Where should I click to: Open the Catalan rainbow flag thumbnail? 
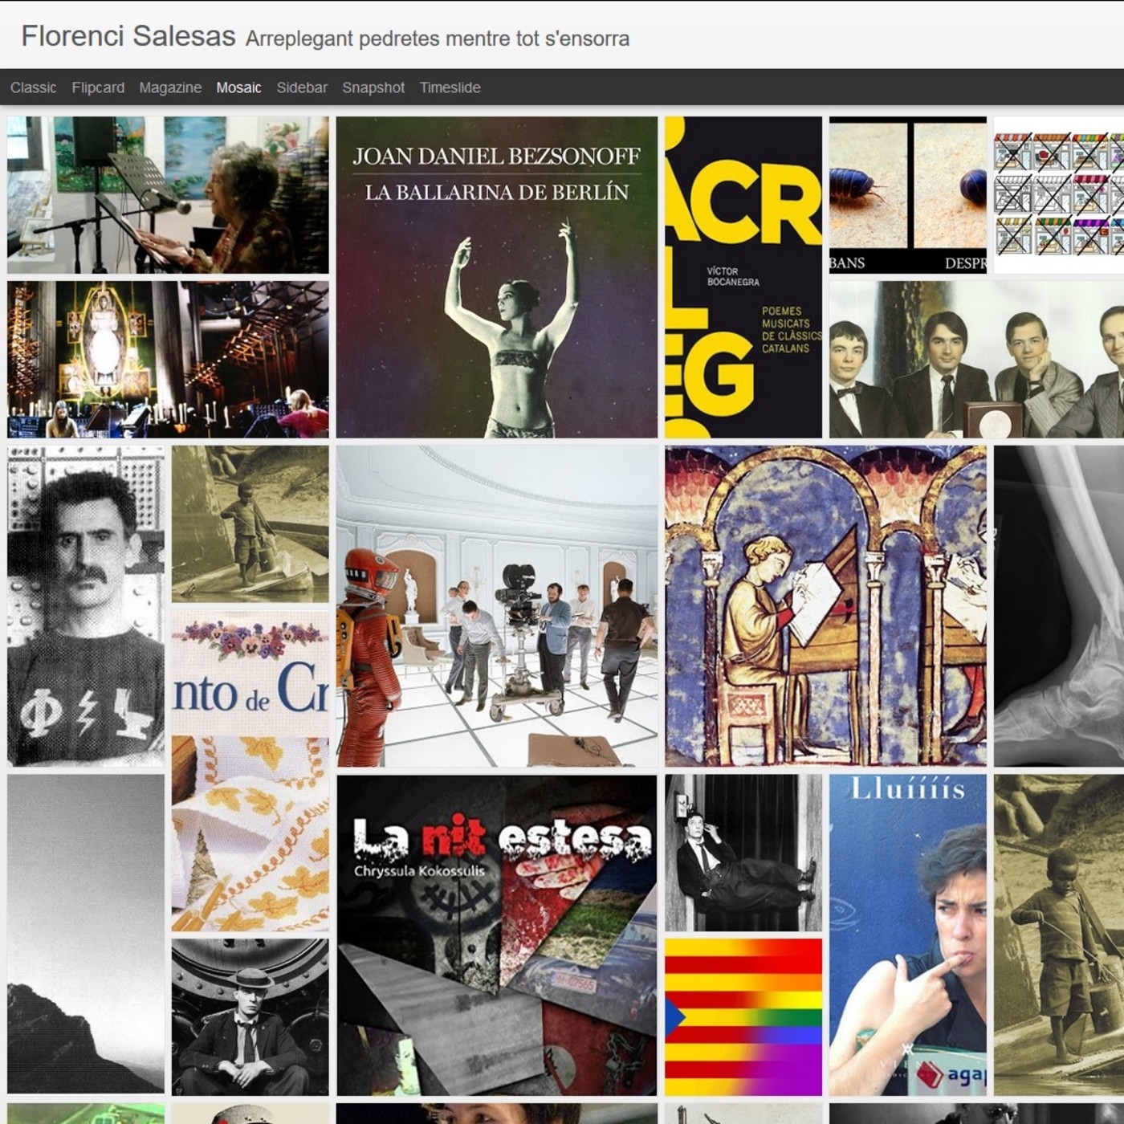743,1017
